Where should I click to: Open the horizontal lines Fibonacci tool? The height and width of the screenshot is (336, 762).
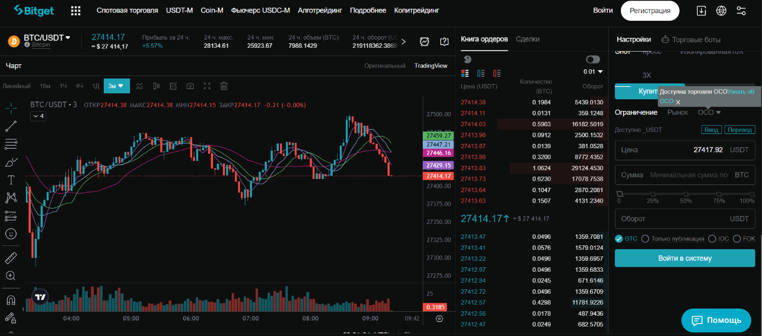click(10, 144)
